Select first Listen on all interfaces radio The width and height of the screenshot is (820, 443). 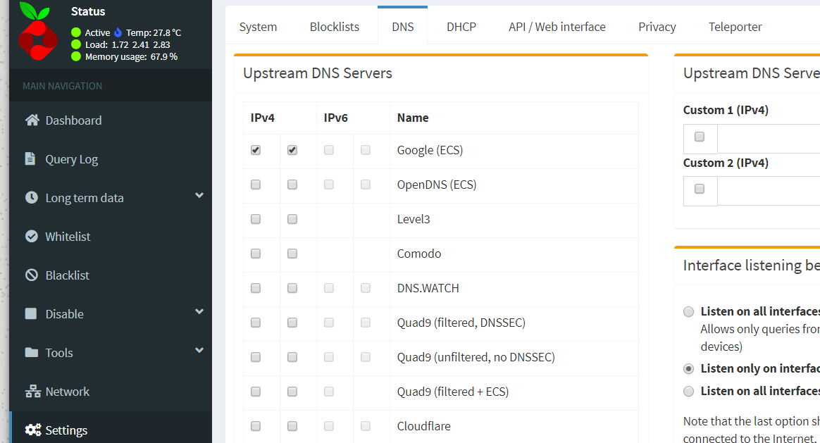coord(689,312)
